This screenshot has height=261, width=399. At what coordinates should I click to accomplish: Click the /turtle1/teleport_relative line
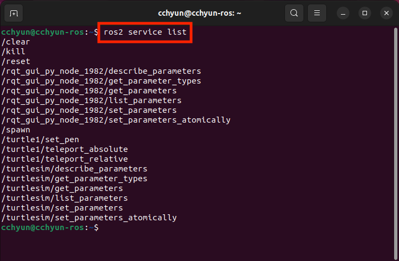pos(65,159)
